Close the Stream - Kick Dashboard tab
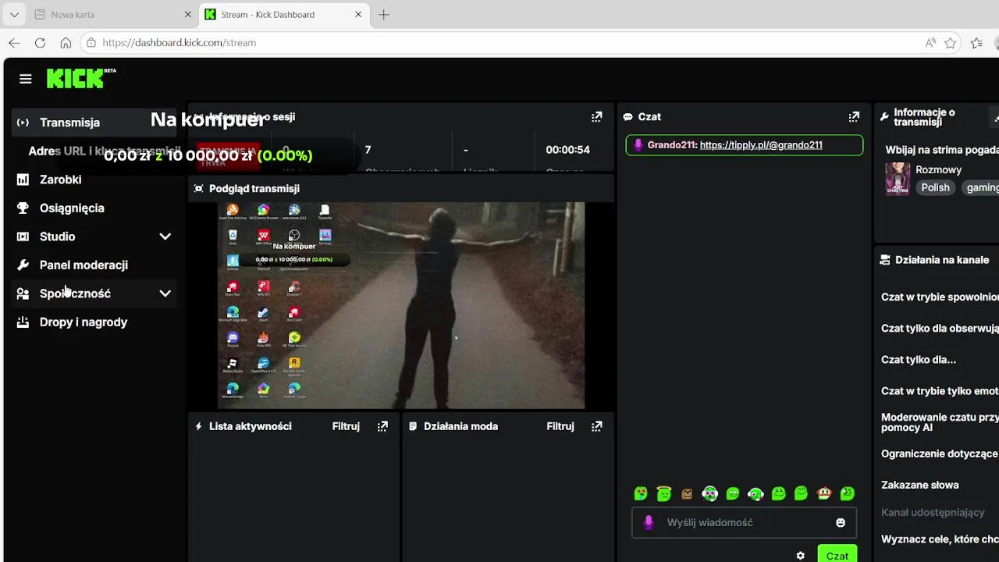This screenshot has width=999, height=562. click(x=359, y=14)
